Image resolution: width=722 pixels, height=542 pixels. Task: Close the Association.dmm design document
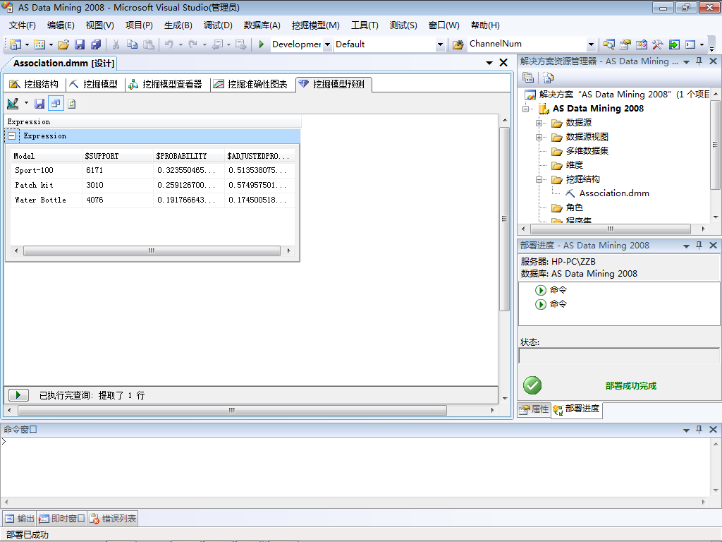(x=503, y=63)
